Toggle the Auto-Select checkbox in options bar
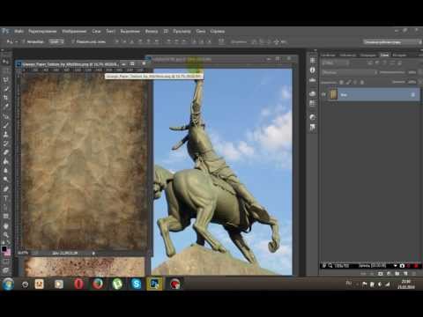 pos(24,41)
